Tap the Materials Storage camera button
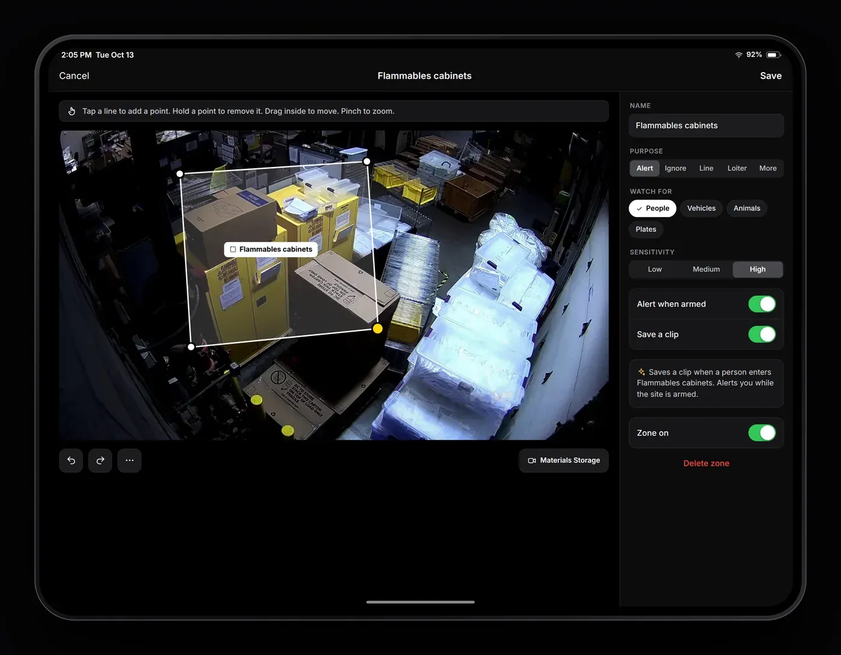The image size is (841, 655). click(x=563, y=460)
